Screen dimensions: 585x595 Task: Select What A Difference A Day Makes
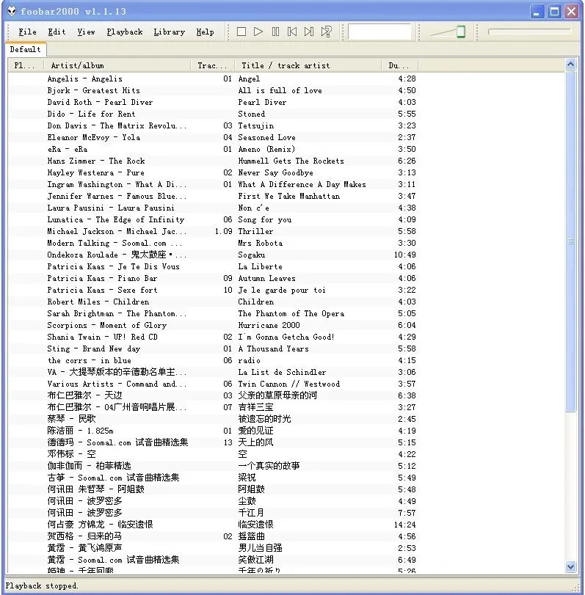click(302, 184)
